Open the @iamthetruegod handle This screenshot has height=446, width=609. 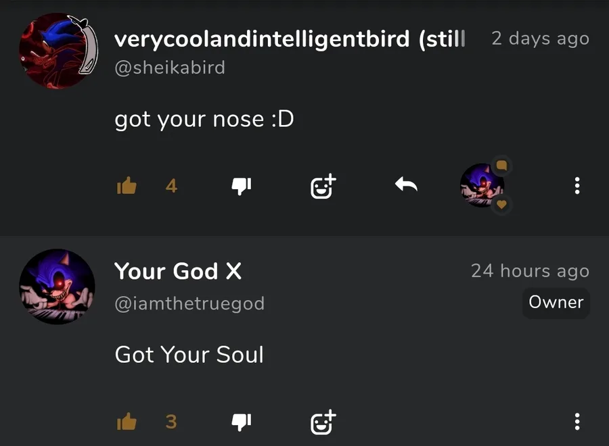pos(189,304)
